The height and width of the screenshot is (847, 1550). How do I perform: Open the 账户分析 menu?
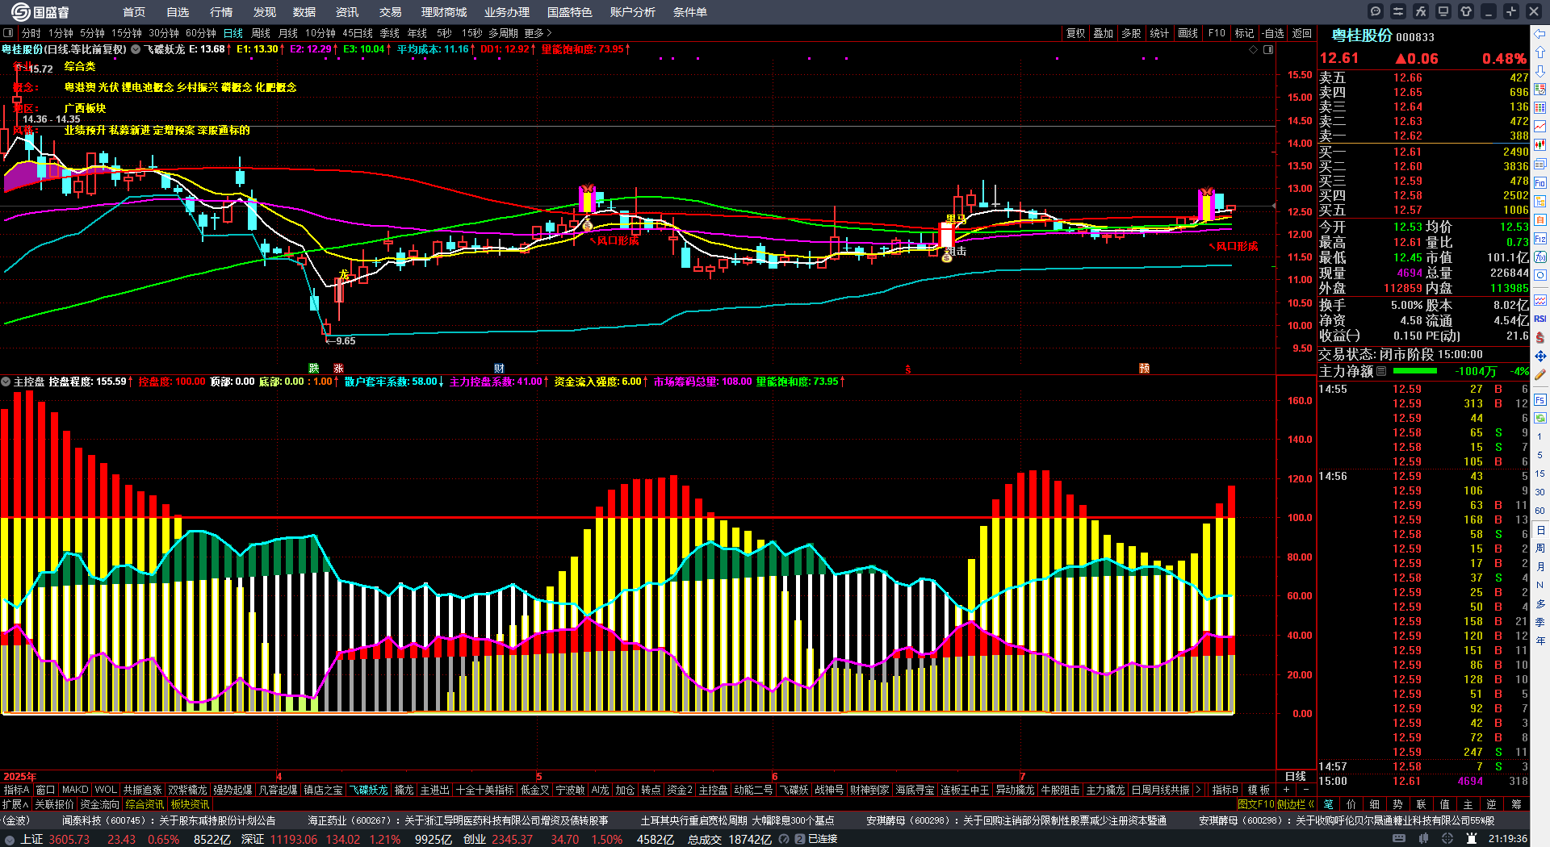pos(633,12)
